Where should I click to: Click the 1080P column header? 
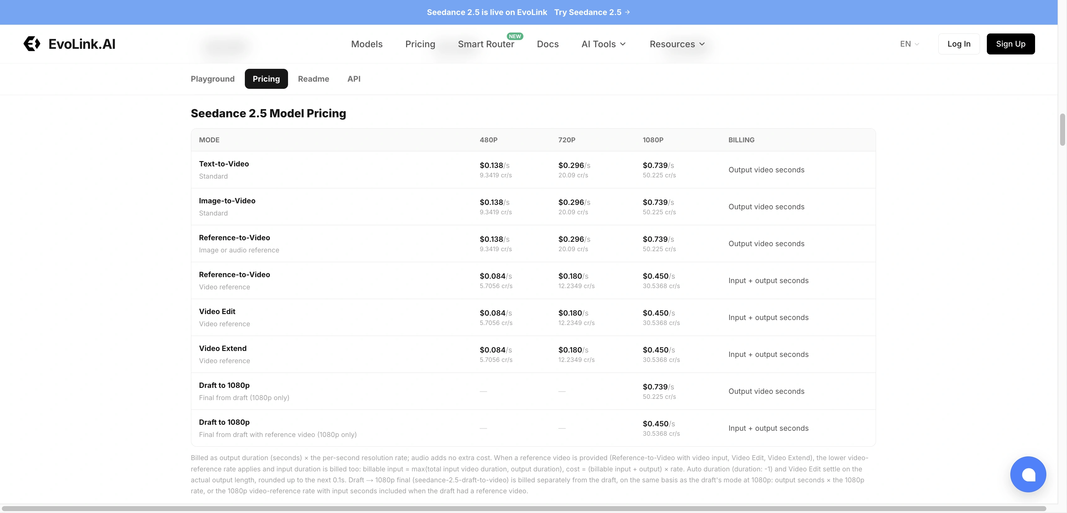point(653,140)
